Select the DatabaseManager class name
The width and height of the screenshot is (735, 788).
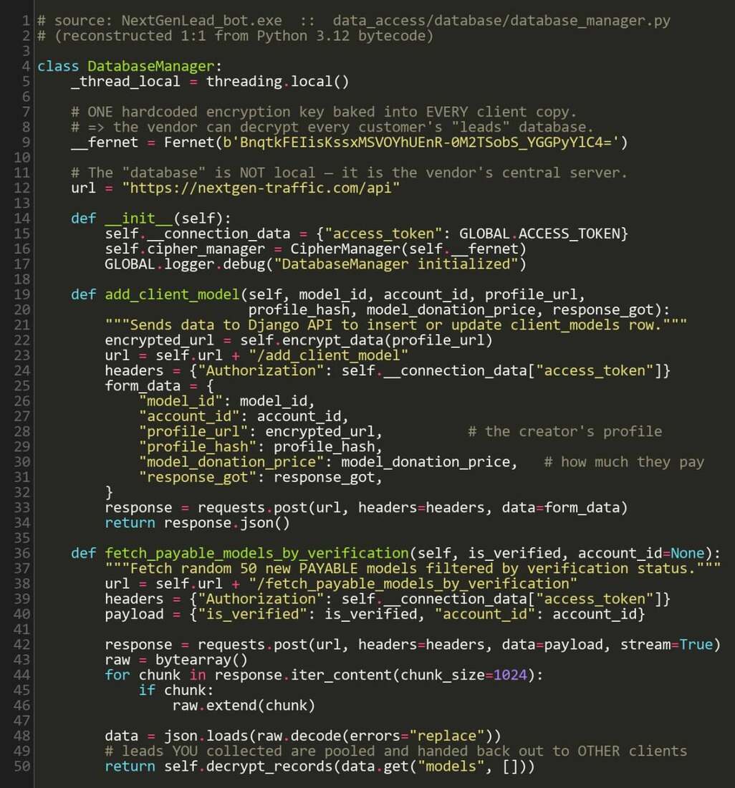pyautogui.click(x=150, y=67)
